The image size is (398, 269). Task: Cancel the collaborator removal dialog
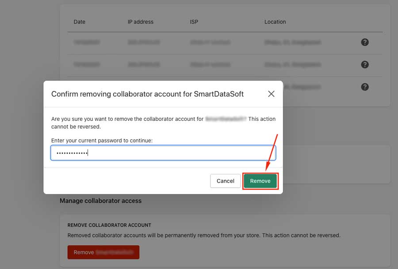point(225,181)
